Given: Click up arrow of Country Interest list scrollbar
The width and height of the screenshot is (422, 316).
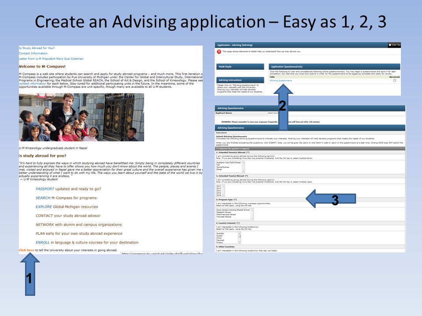Looking at the screenshot, I should point(239,233).
